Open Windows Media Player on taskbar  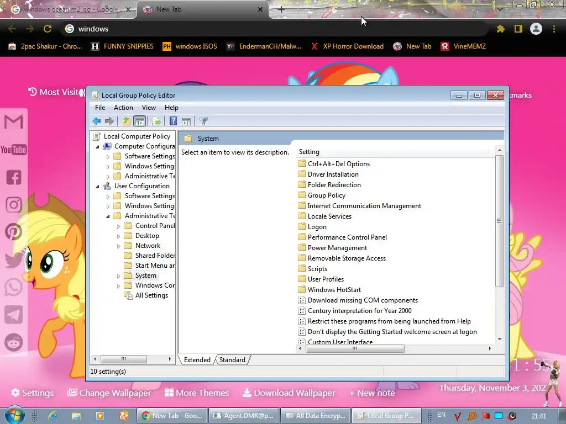[x=100, y=416]
